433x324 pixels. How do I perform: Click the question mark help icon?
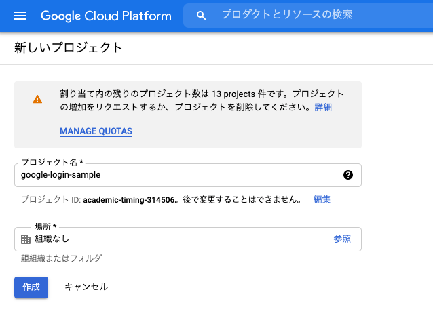coord(348,175)
